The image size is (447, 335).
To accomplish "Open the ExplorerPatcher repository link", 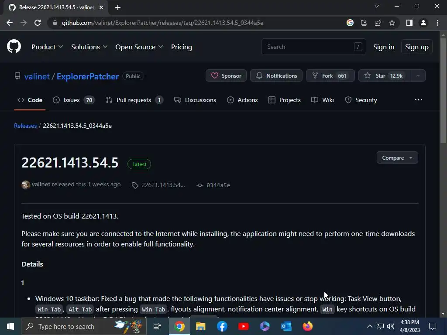I will (87, 76).
